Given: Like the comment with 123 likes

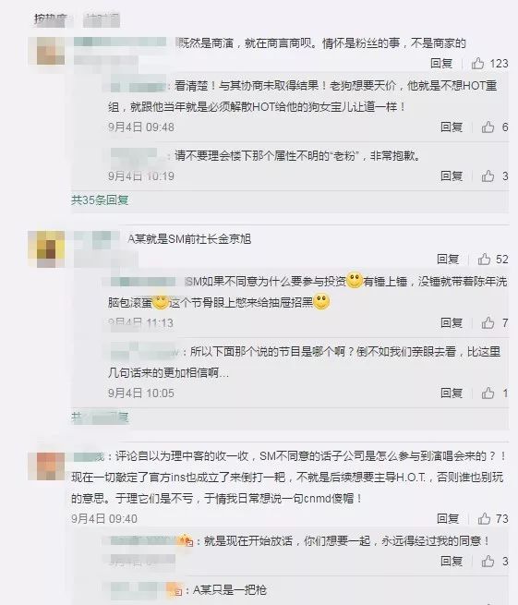Looking at the screenshot, I should [x=478, y=64].
